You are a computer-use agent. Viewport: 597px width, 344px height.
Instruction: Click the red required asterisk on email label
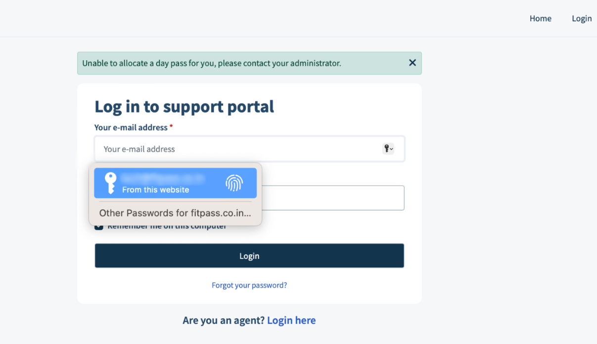point(171,127)
